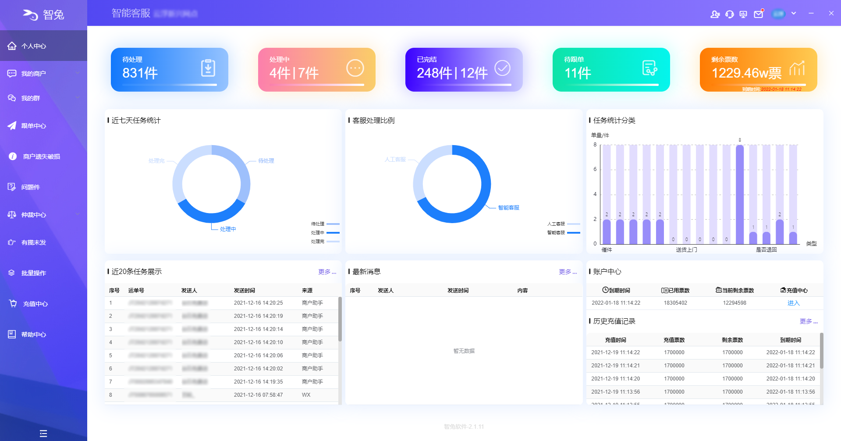Select task row sent 2021-12-16 14:19:35

coord(221,382)
